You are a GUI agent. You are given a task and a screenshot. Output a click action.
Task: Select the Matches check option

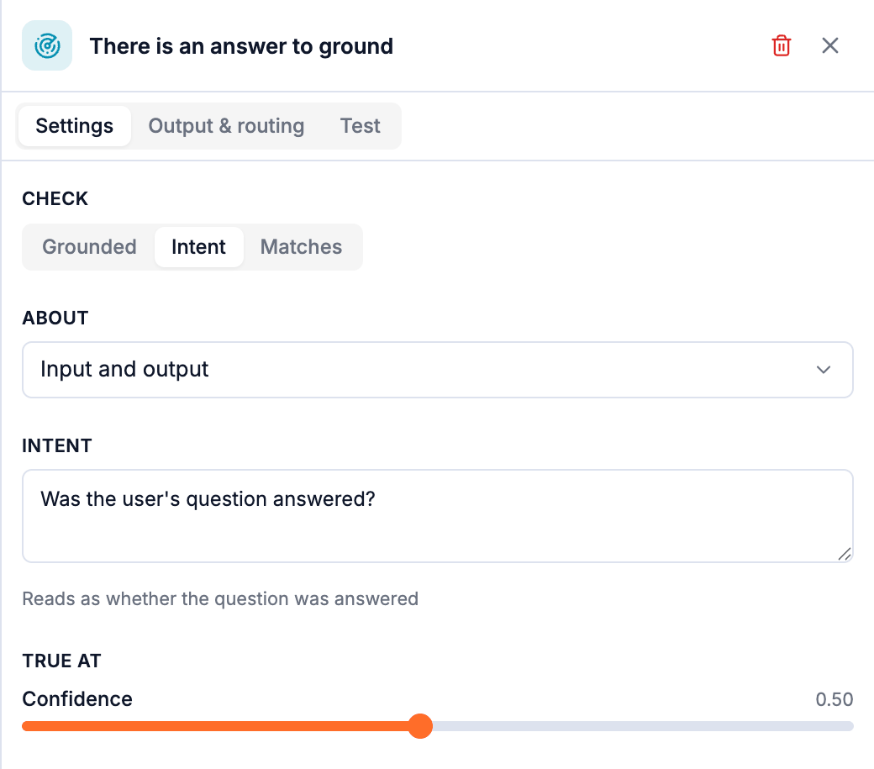[301, 247]
